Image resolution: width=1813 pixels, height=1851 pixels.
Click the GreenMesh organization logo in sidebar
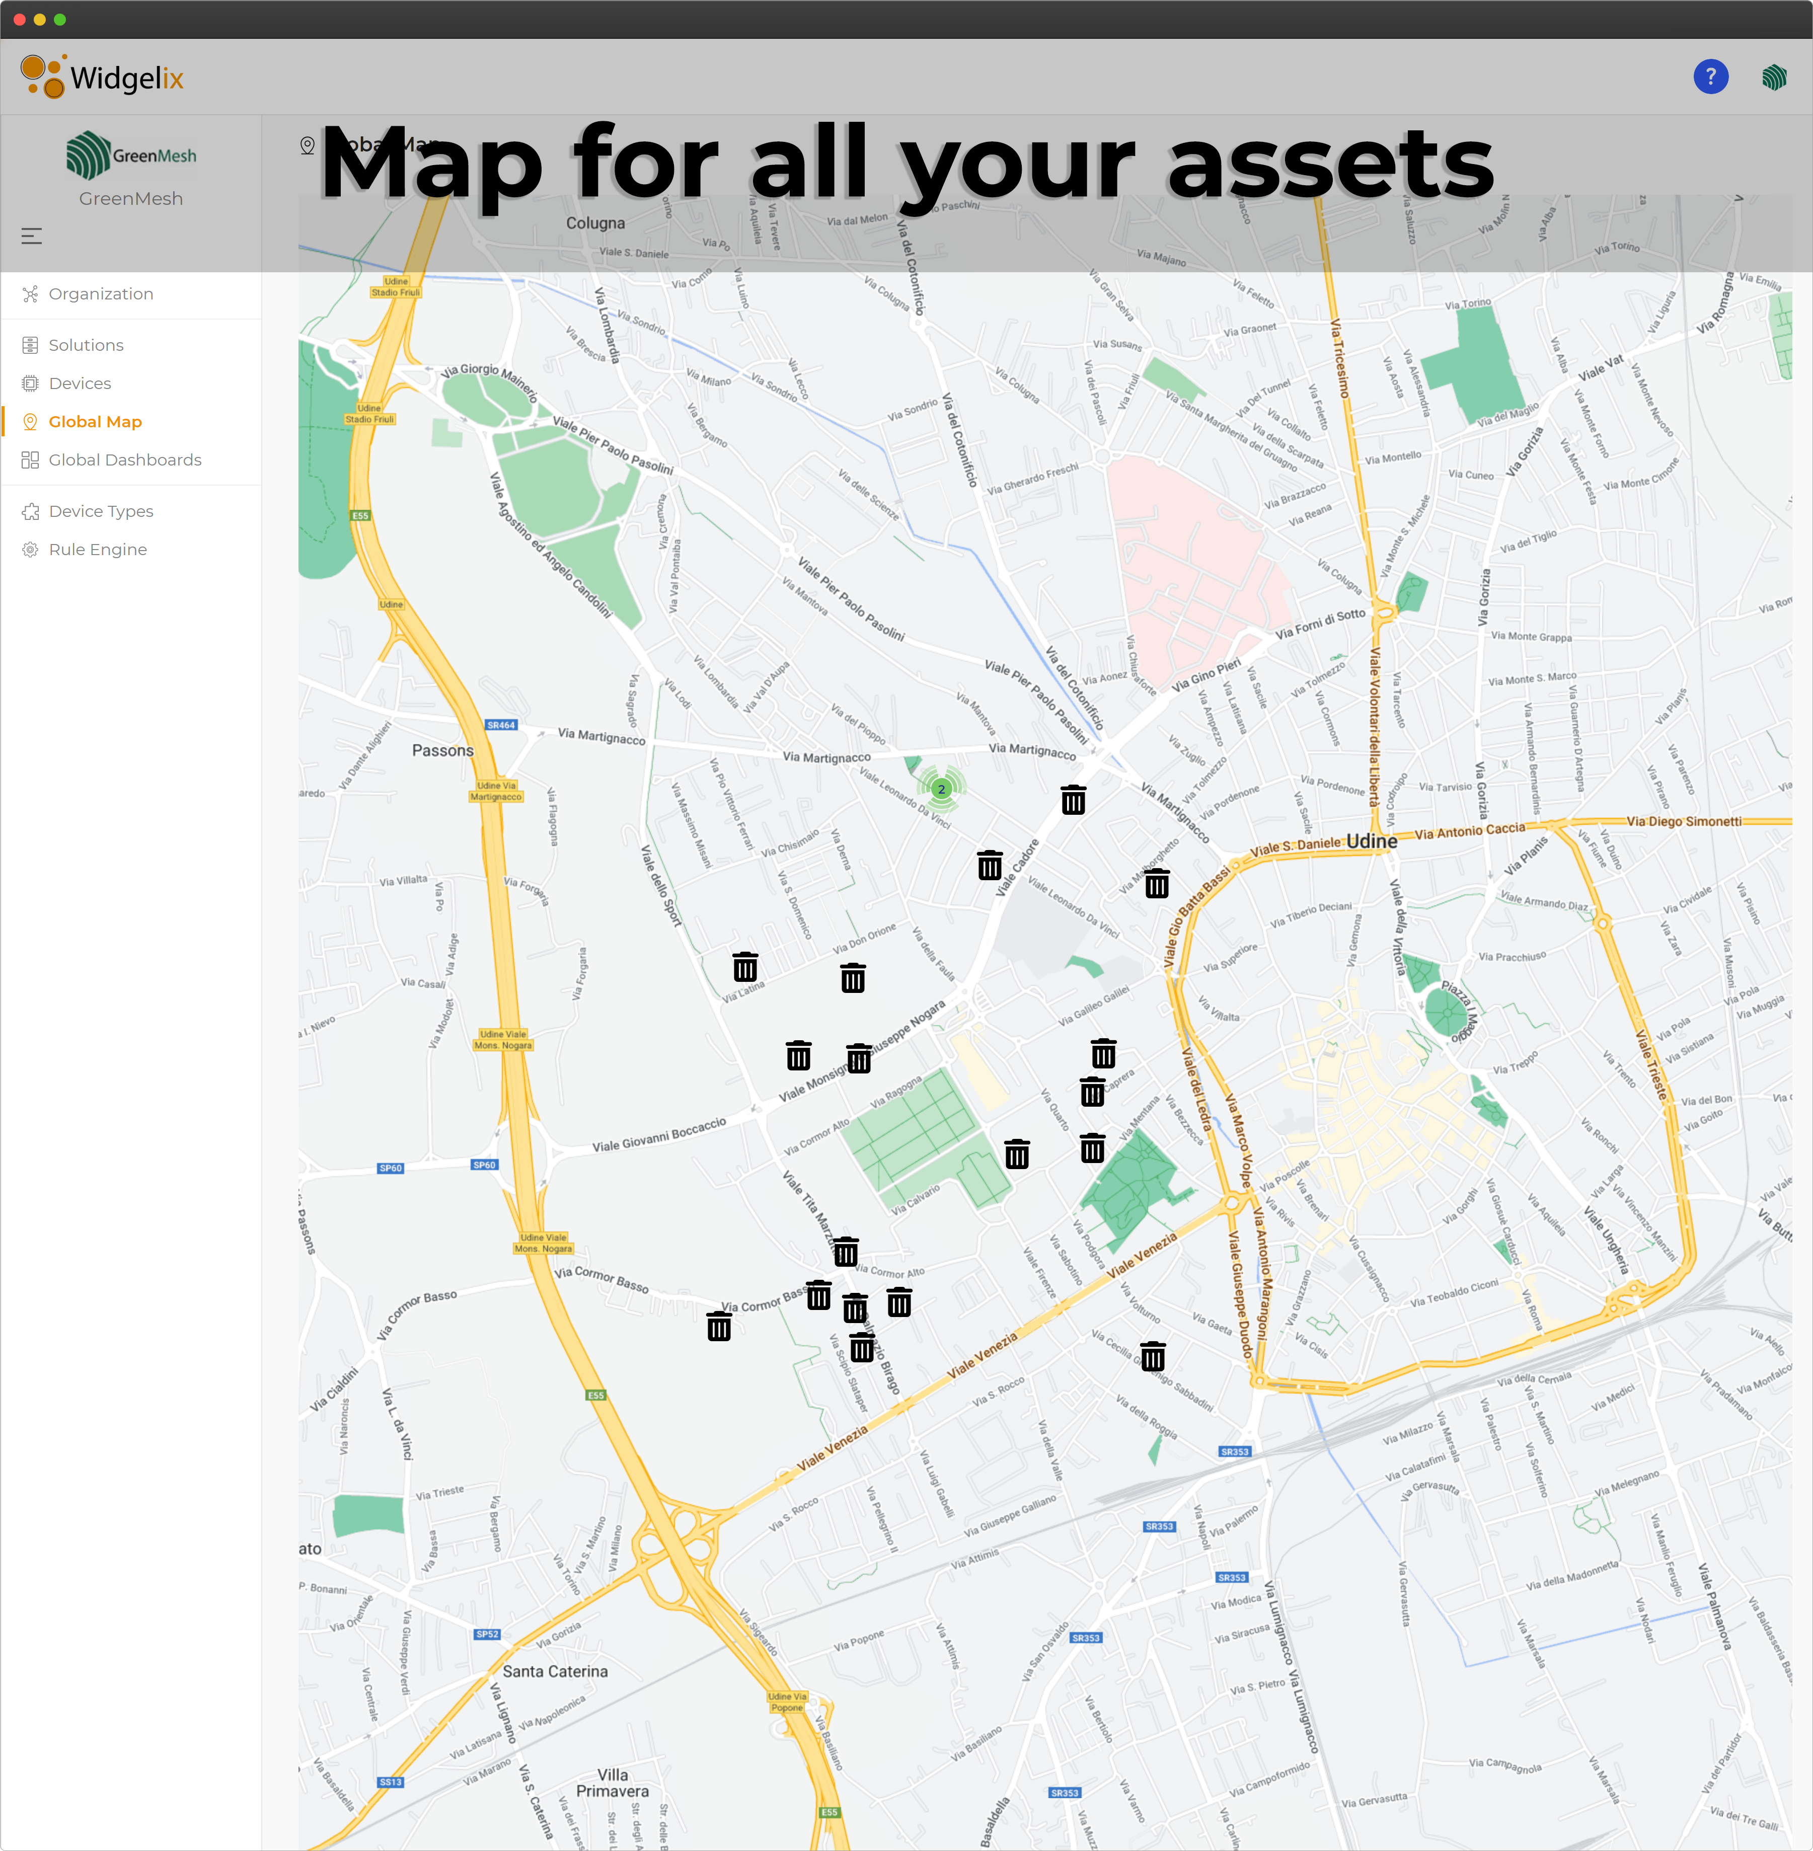click(131, 155)
